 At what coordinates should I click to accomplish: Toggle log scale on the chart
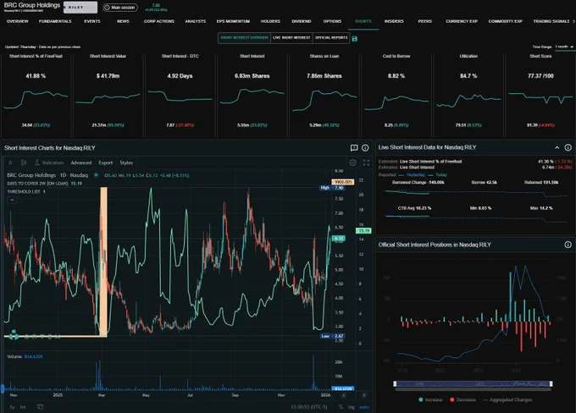352,407
